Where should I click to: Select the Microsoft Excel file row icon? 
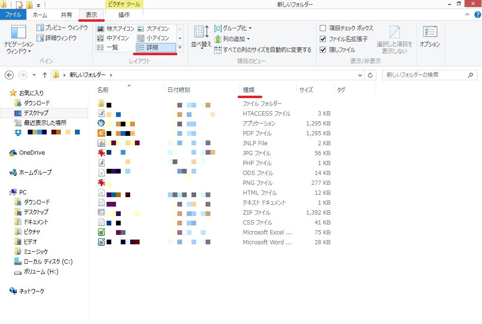(101, 232)
